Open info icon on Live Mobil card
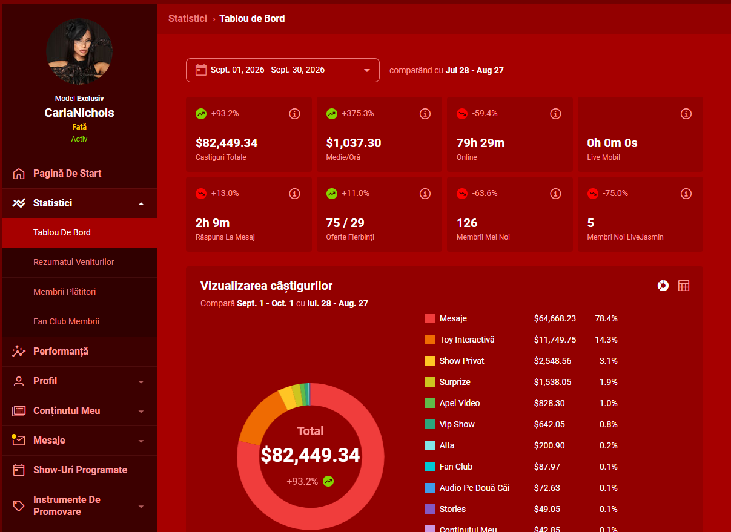Viewport: 731px width, 532px height. [686, 114]
